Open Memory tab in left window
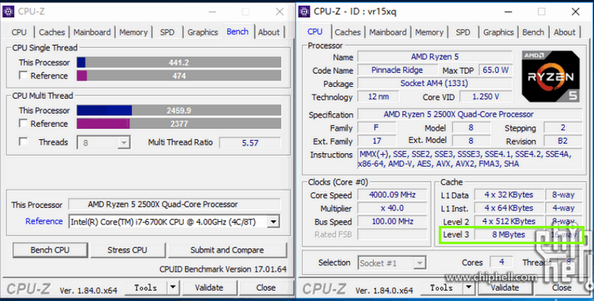 pyautogui.click(x=133, y=32)
